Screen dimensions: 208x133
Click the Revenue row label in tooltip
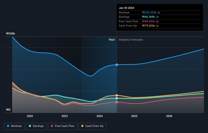(x=124, y=12)
